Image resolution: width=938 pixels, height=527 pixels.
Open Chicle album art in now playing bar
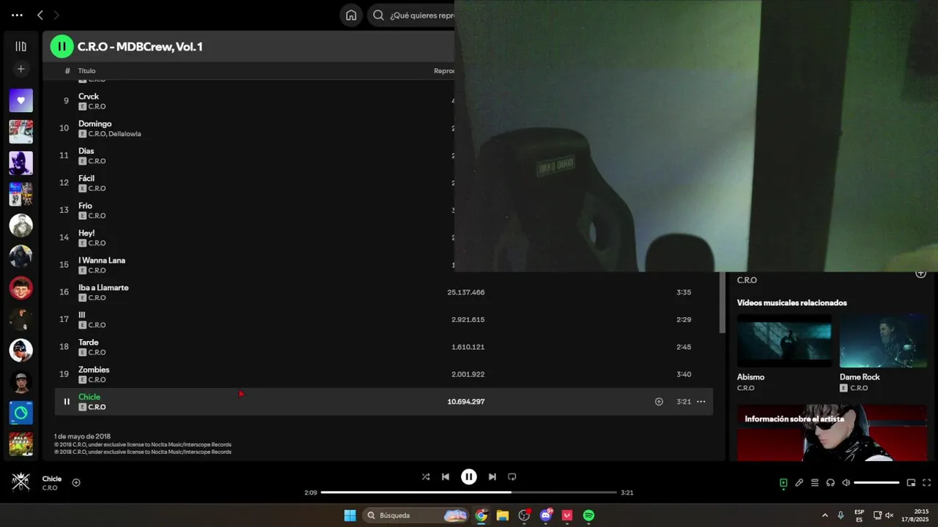pyautogui.click(x=21, y=481)
